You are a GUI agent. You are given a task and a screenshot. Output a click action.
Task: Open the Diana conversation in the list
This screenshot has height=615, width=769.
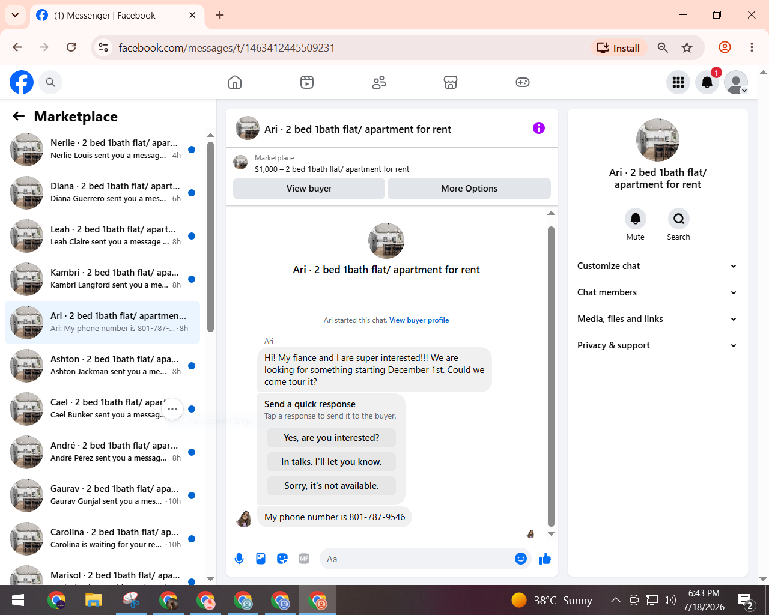coord(102,193)
